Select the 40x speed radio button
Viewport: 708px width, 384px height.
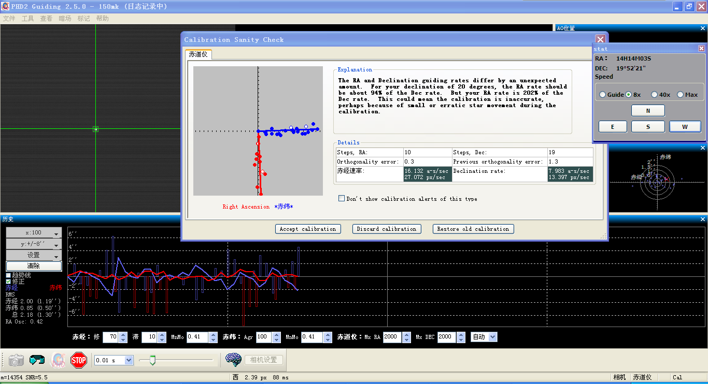[654, 95]
